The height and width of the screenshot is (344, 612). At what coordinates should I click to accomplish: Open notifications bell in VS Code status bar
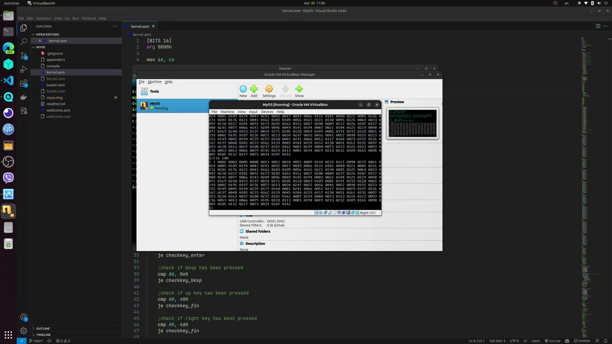(x=606, y=341)
